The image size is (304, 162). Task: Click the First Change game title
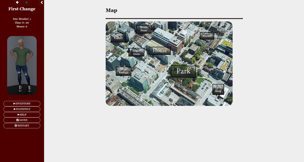[x=22, y=9]
